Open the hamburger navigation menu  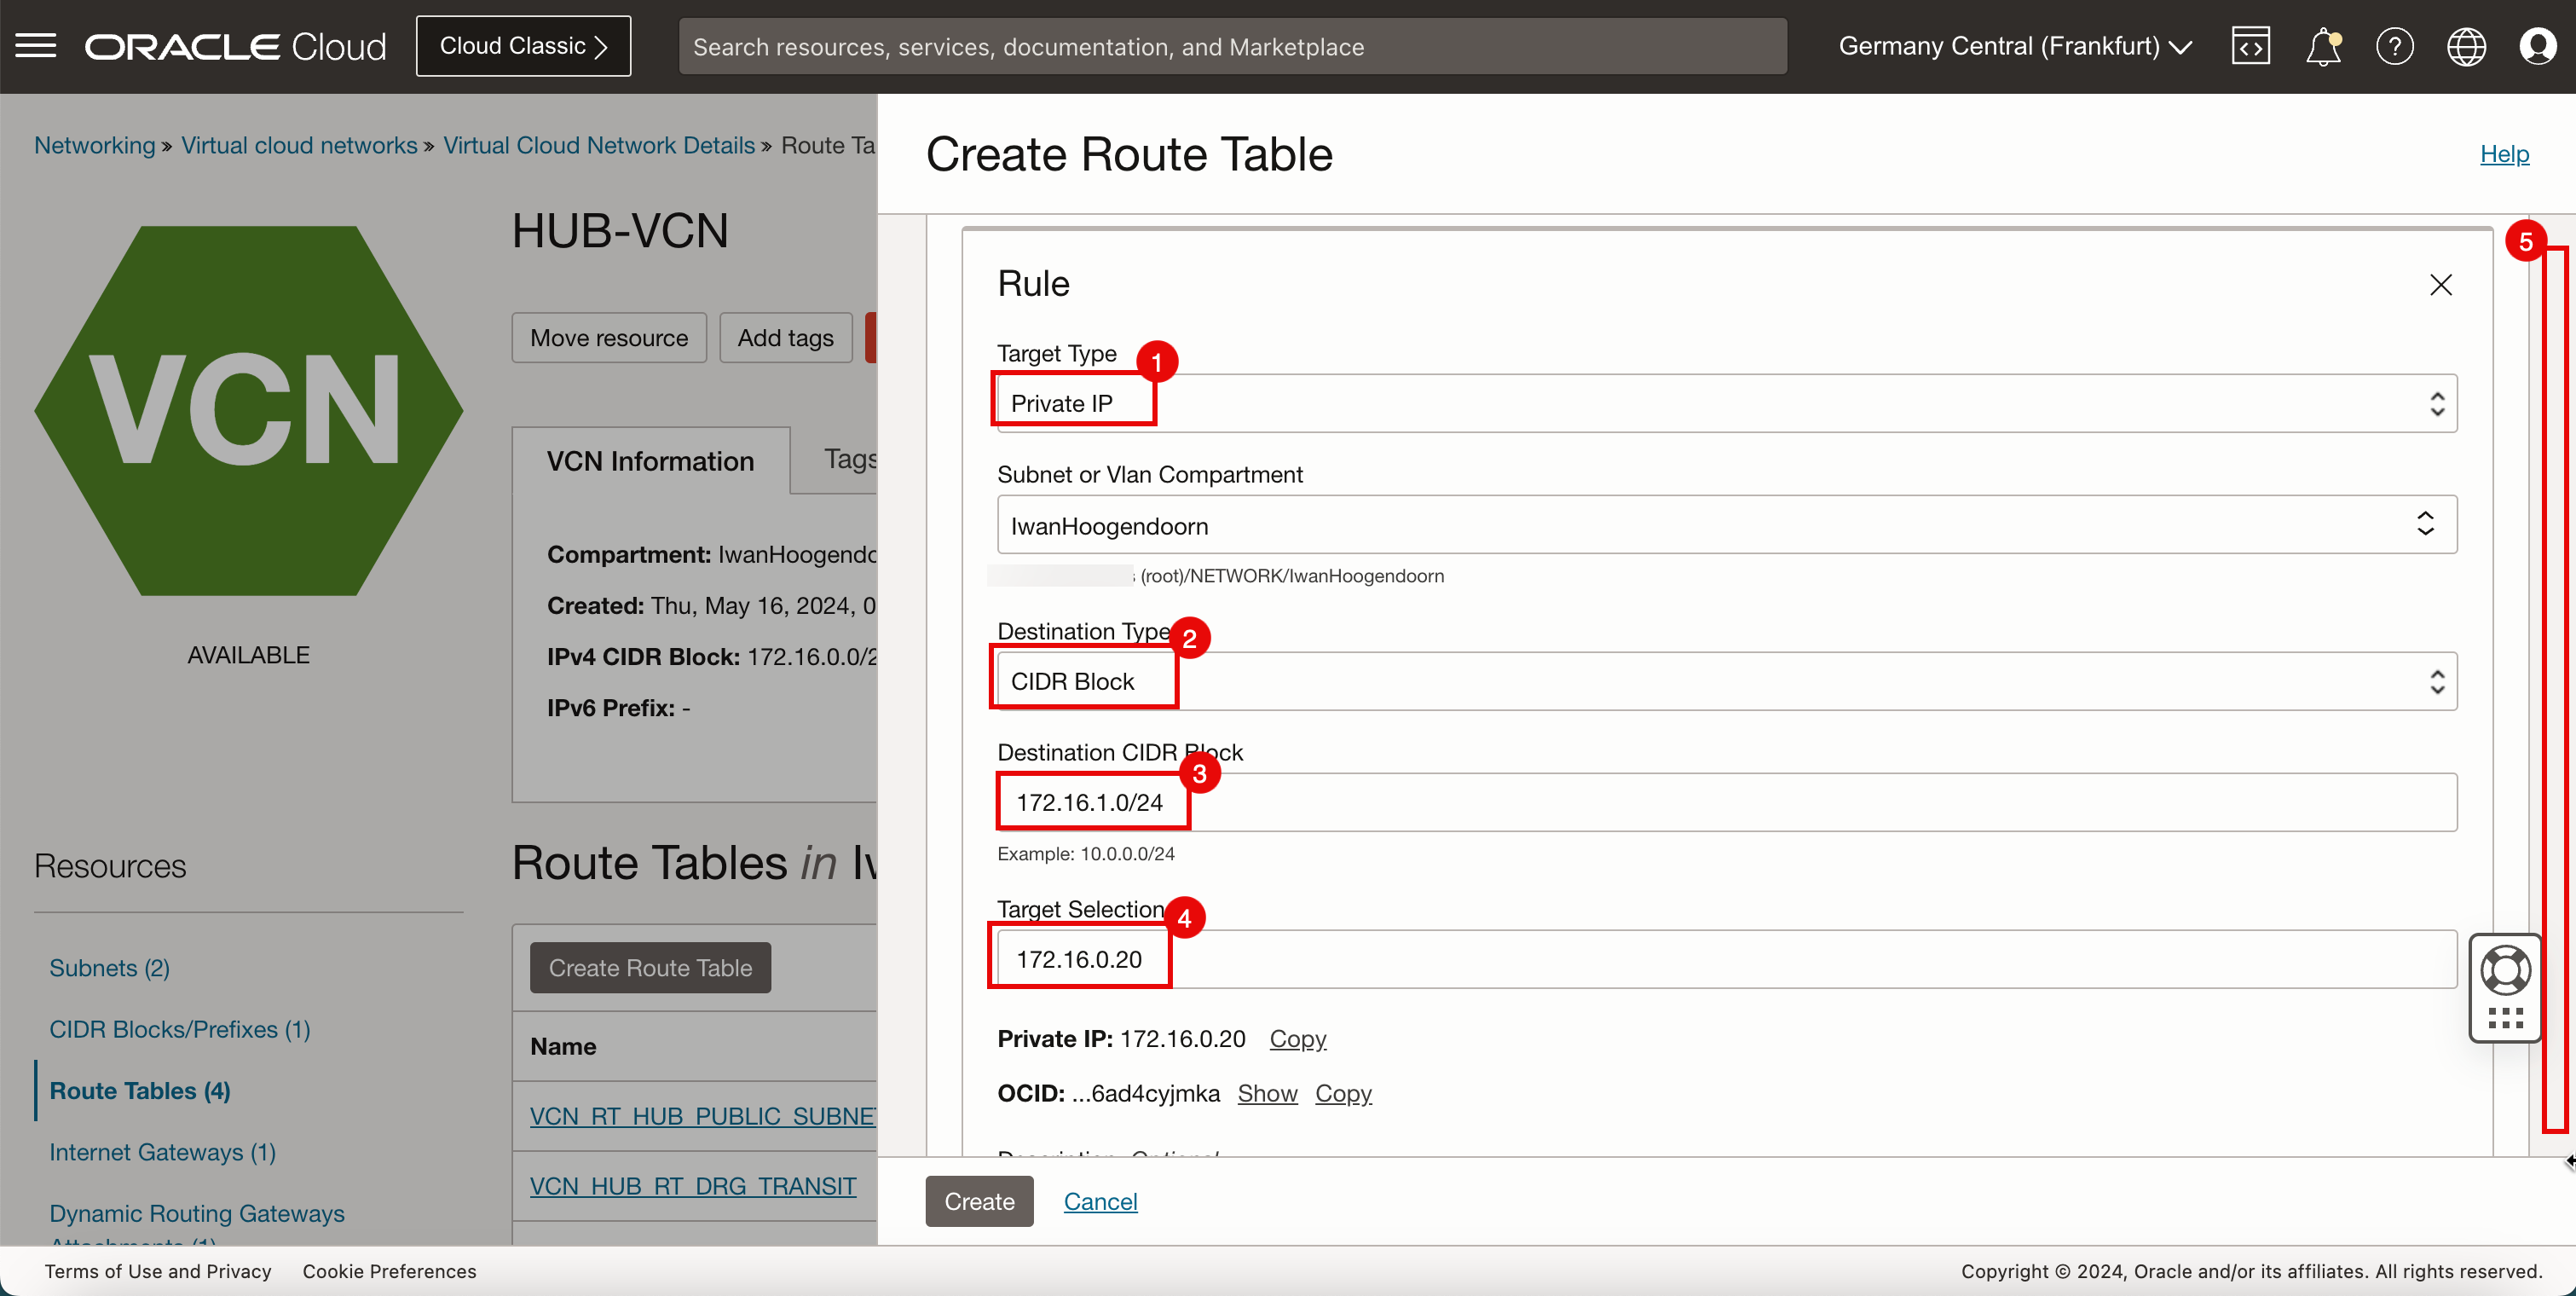click(36, 46)
